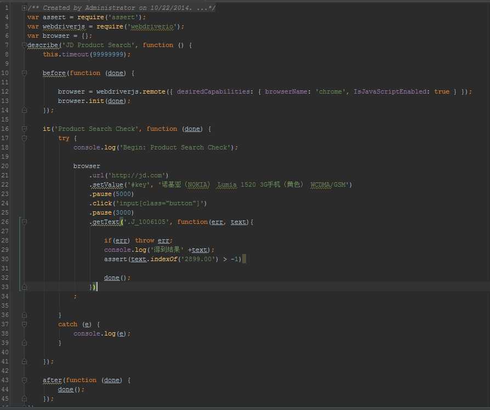
Task: Click the throw keyword on line 28
Action: (x=144, y=240)
